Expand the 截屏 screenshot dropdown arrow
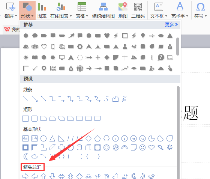 16,16
